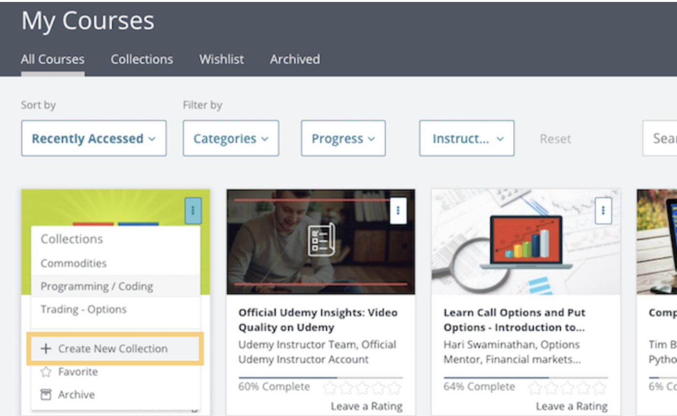677x416 pixels.
Task: Open the Recently Accessed sort dropdown
Action: [x=94, y=138]
